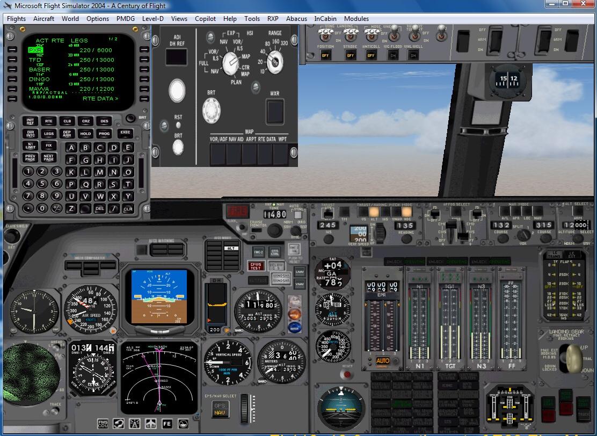
Task: Open the Abacus menu
Action: [296, 19]
